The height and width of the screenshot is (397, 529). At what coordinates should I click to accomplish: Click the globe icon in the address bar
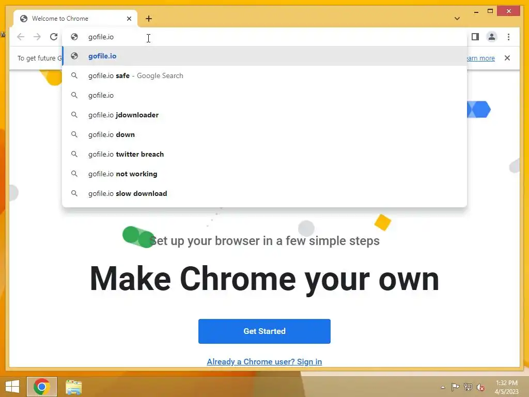(74, 37)
